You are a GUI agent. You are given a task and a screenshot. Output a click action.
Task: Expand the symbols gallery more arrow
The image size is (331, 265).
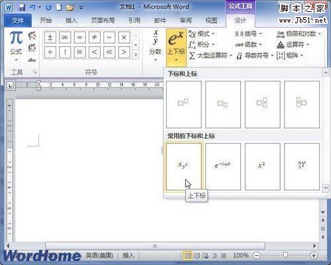click(136, 54)
